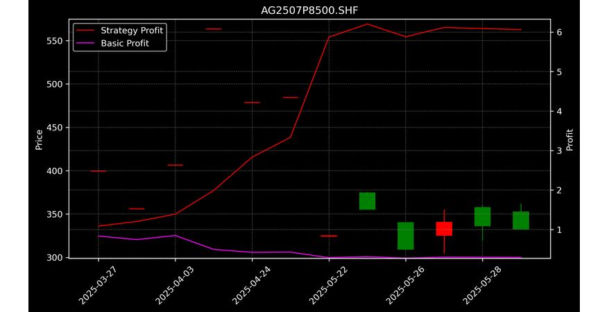Click the 2025-04-24 date label
Image resolution: width=609 pixels, height=312 pixels.
click(252, 285)
